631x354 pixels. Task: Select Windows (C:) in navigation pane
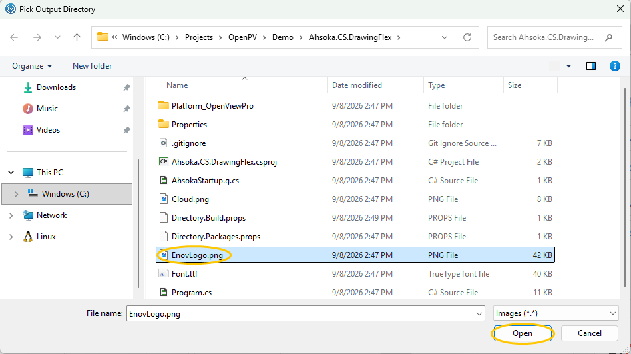coord(65,194)
